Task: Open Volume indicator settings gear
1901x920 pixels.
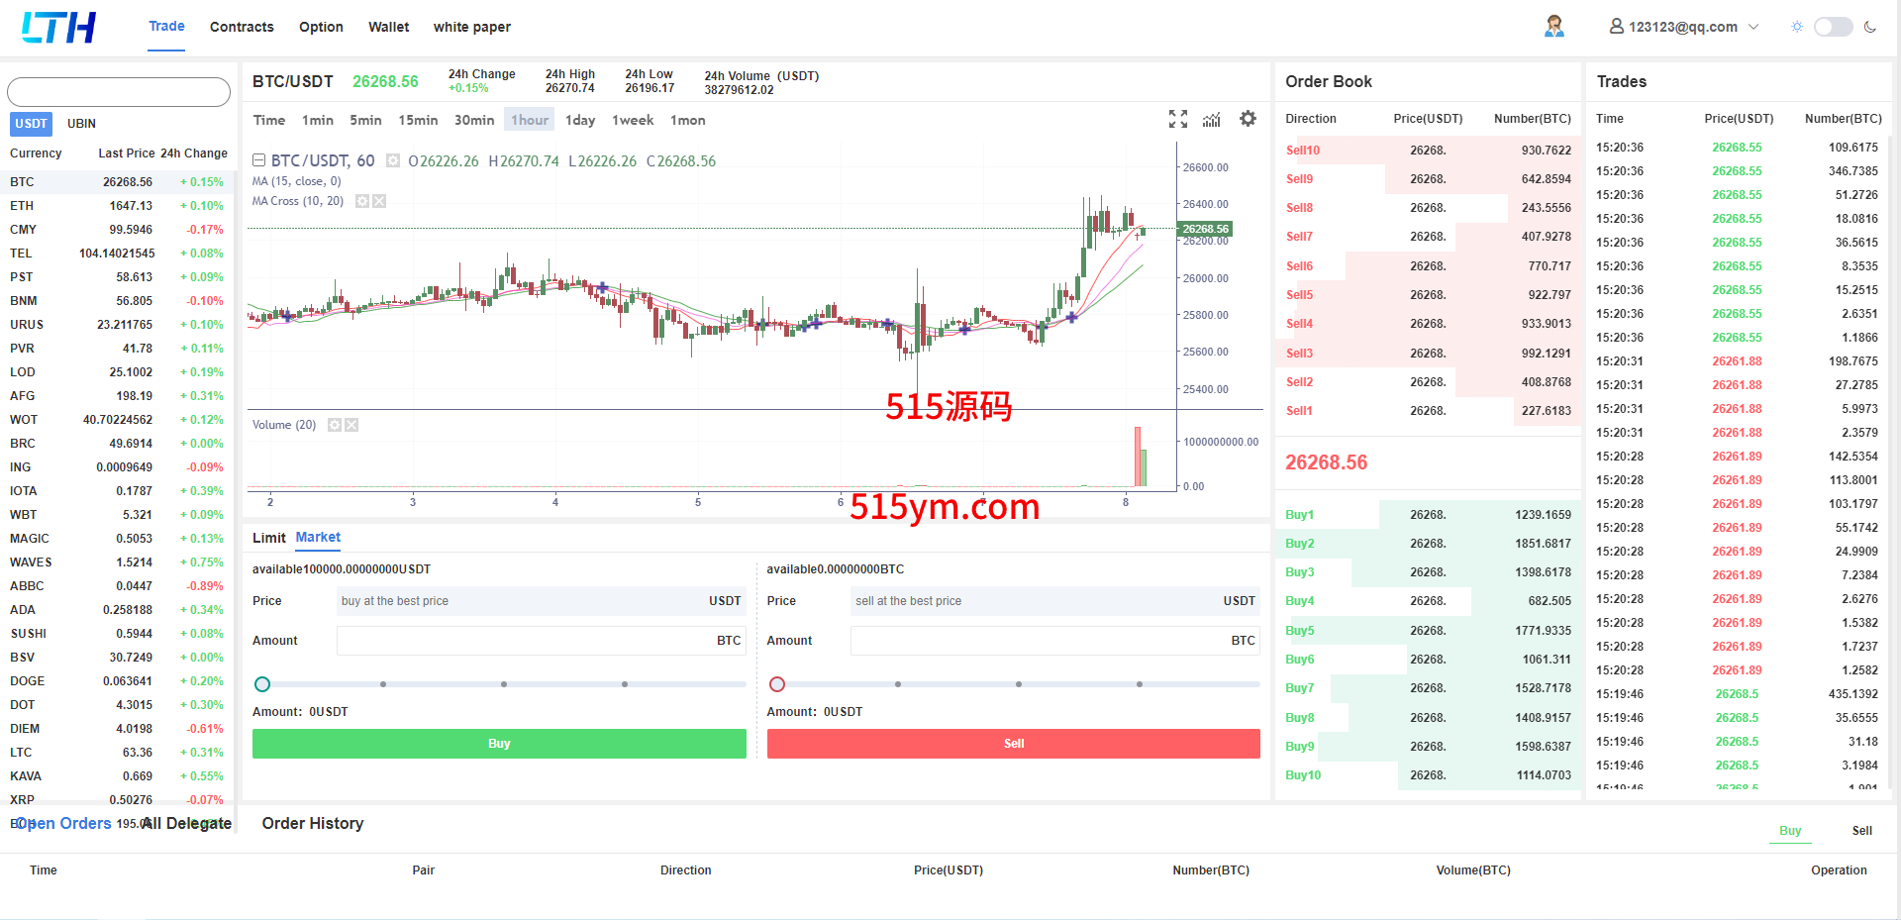Action: [335, 425]
